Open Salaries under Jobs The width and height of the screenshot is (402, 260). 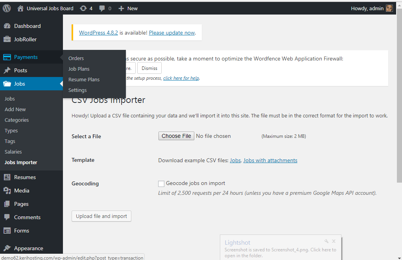(x=13, y=152)
